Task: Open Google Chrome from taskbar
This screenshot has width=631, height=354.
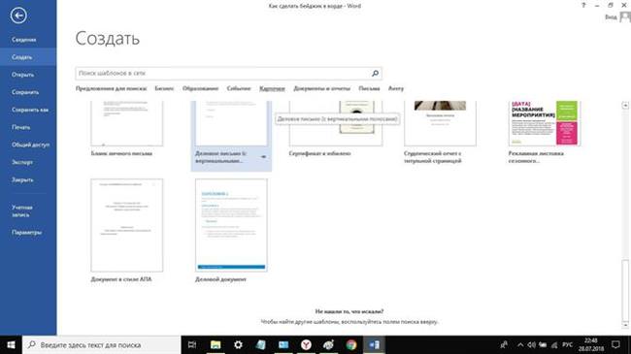Action: tap(351, 344)
